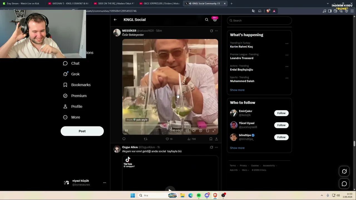Expand the video to fullscreen
Viewport: 356px width, 200px height.
214,131
